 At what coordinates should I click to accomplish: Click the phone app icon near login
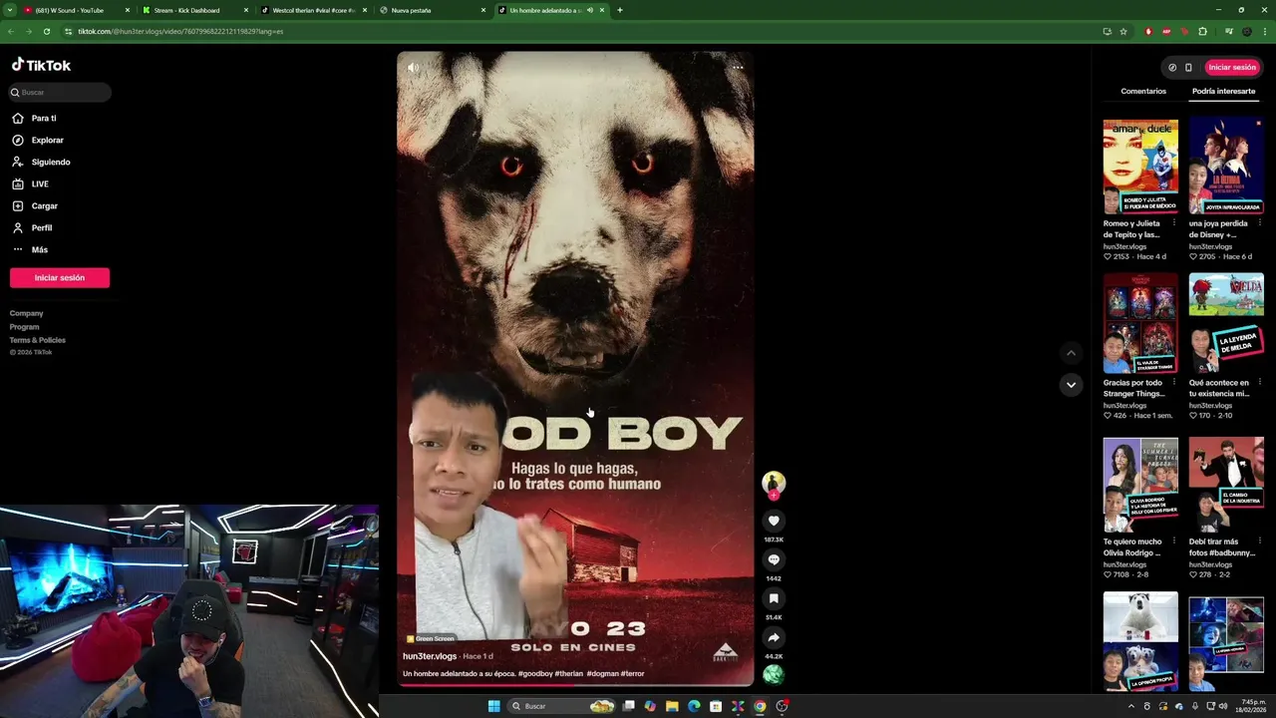click(x=1188, y=67)
